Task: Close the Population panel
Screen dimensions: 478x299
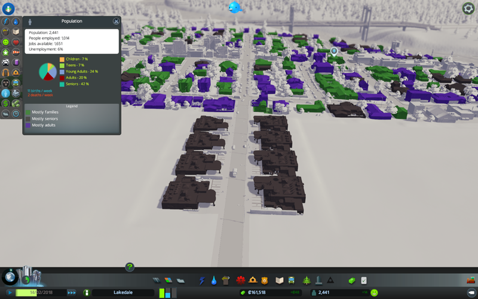Action: click(116, 21)
